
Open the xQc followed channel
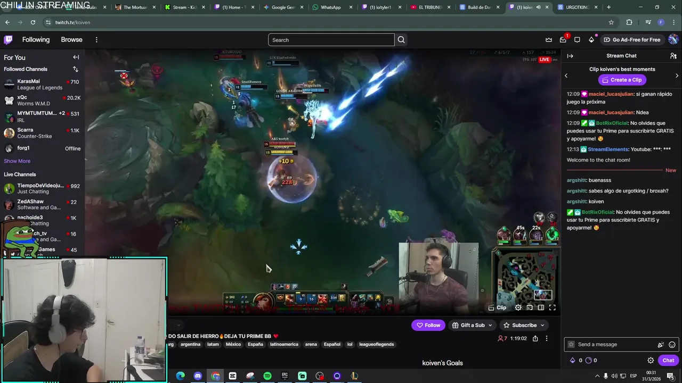42,101
